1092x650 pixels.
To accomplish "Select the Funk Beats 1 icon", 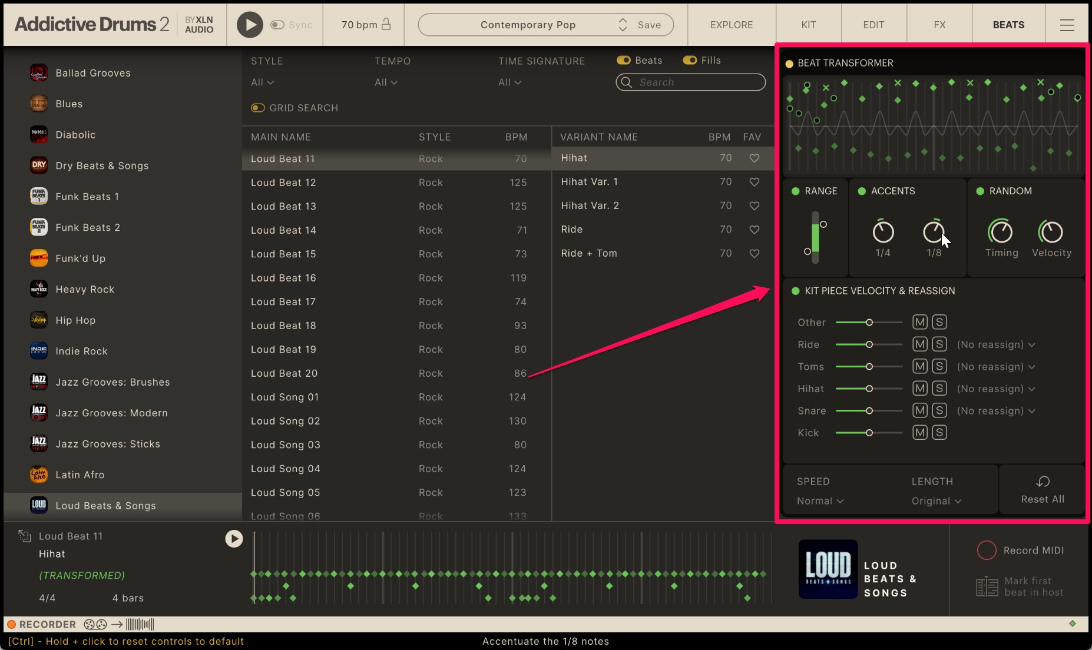I will click(x=39, y=197).
